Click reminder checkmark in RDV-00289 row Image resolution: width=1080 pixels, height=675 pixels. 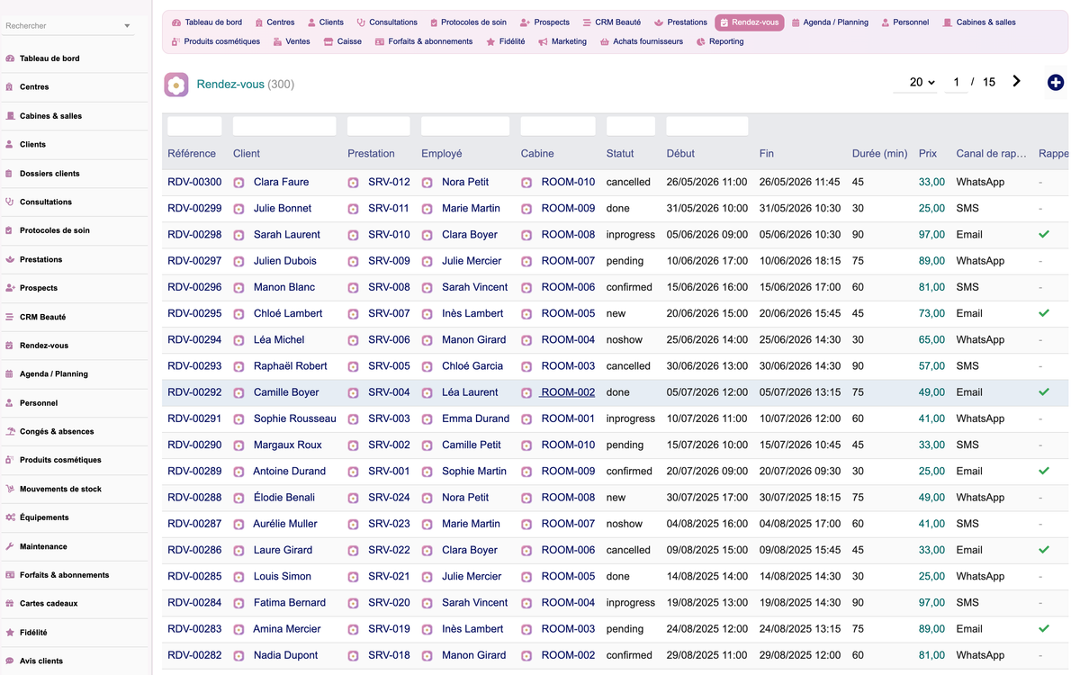pyautogui.click(x=1044, y=471)
